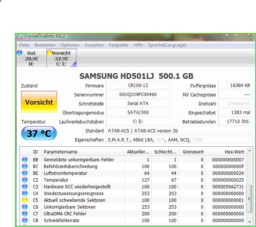The width and height of the screenshot is (256, 227).
Task: Click the blue status dot of row C4
Action: [x=25, y=193]
